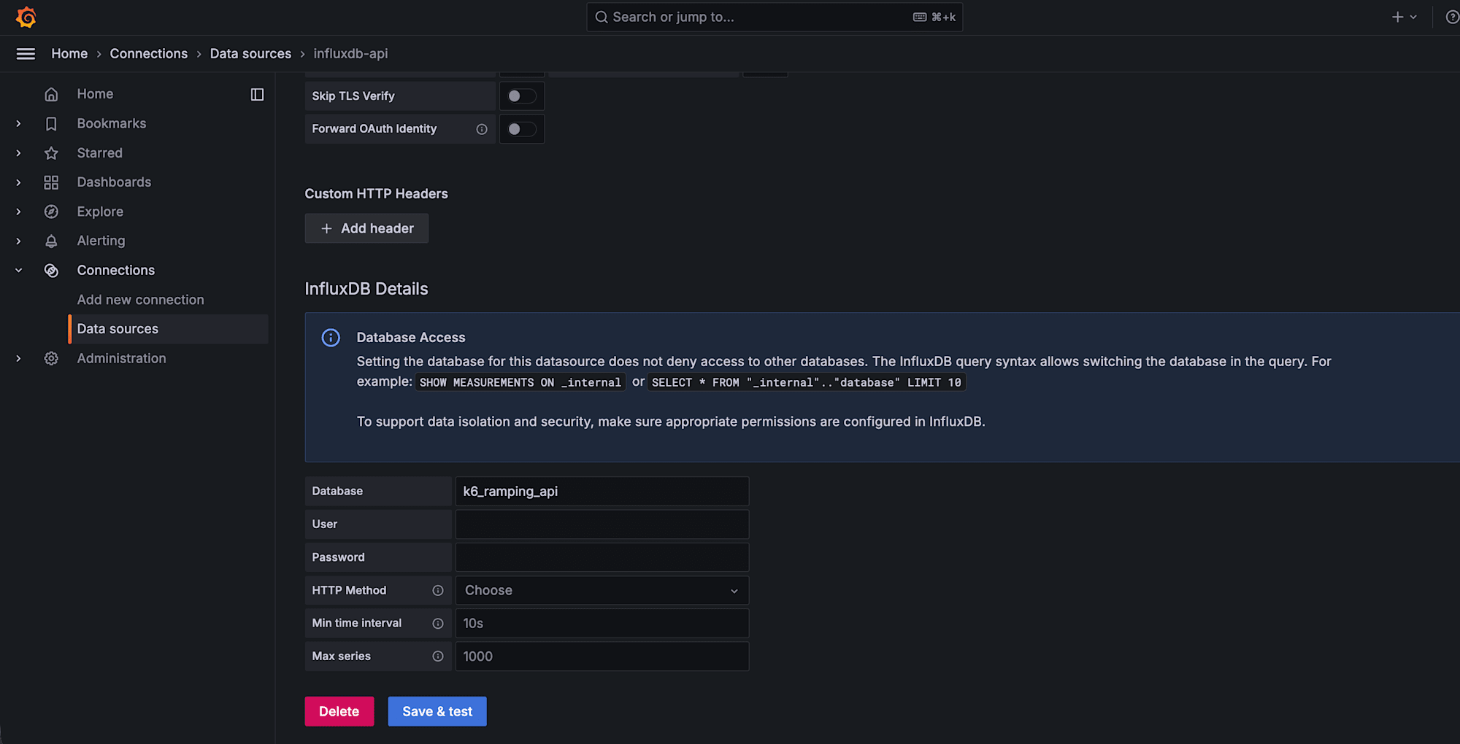Viewport: 1460px width, 744px height.
Task: Open Alerting in the sidebar
Action: [101, 241]
